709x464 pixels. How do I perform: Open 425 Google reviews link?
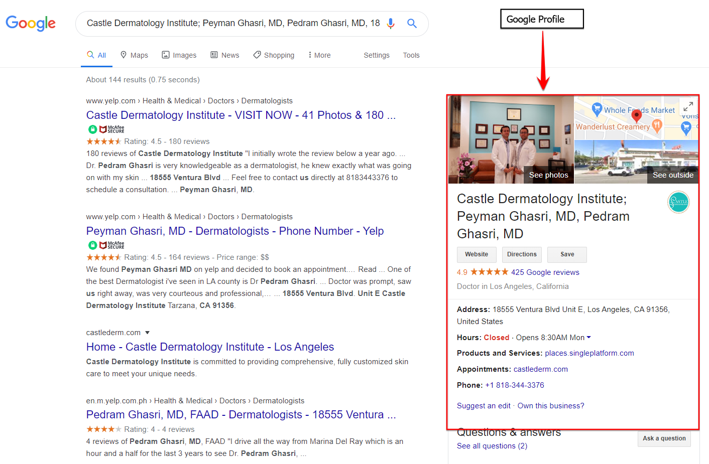coord(545,272)
